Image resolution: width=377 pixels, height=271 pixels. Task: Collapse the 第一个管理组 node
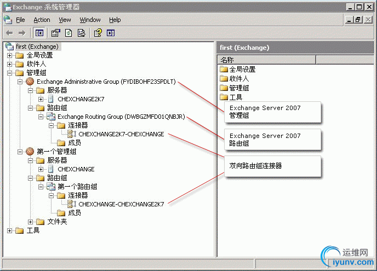[x=20, y=152]
